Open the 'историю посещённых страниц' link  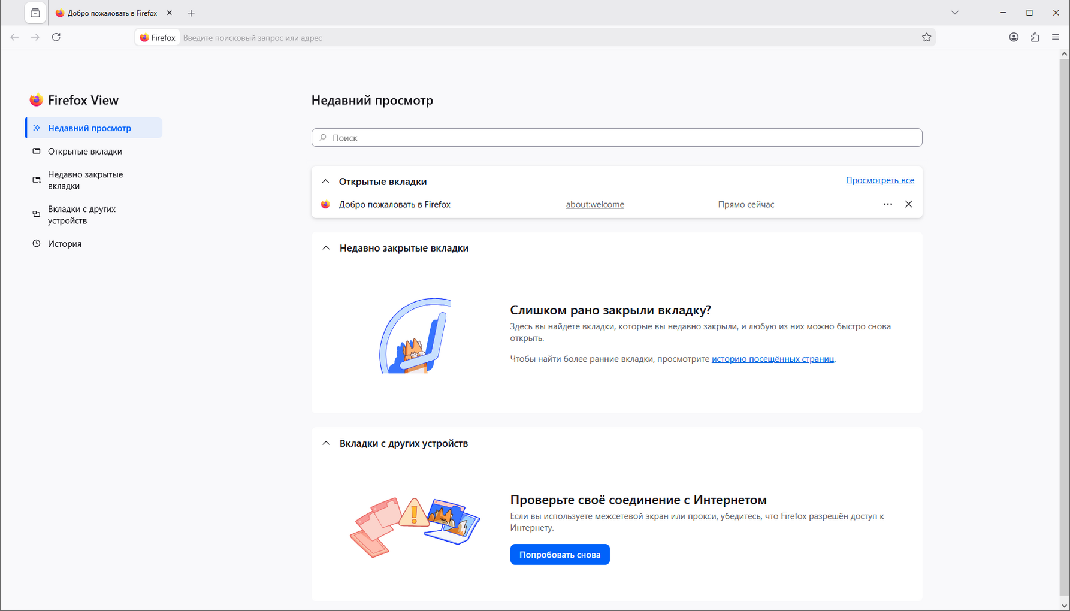point(772,359)
